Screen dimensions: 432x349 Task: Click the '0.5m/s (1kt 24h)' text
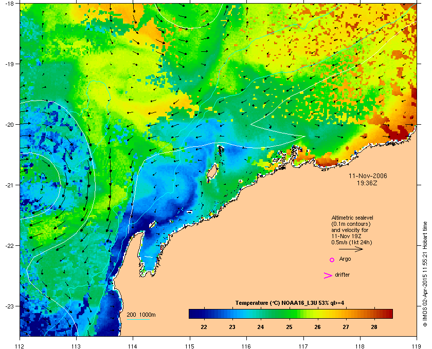(352, 243)
